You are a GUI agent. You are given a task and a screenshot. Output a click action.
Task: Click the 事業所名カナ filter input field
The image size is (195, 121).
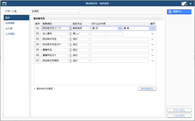click(120, 55)
